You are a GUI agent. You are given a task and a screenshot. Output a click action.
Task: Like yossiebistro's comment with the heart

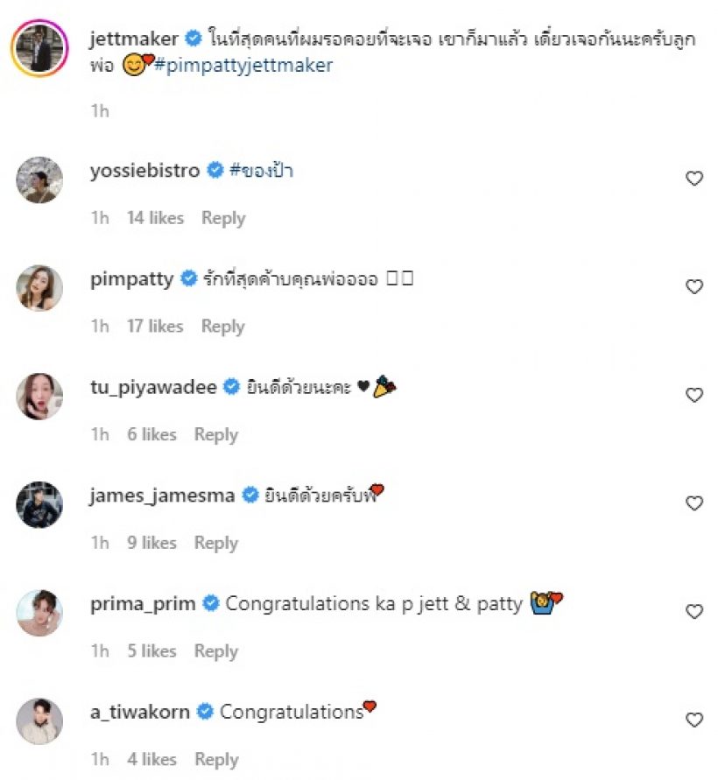click(694, 179)
